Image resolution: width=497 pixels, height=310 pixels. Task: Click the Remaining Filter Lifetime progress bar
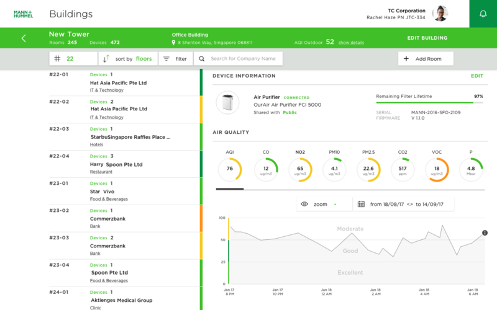[x=429, y=102]
